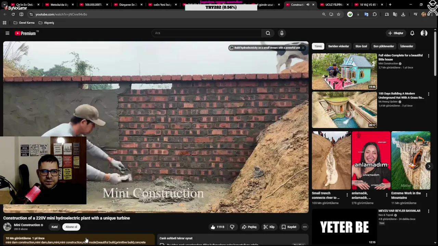Open 'MEVZU VAR BEYLER BAYANLAR' video title
The width and height of the screenshot is (438, 246).
tap(399, 211)
